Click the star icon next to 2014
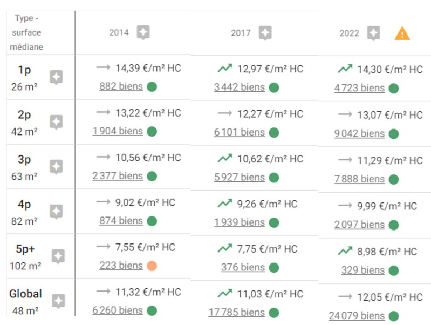Viewport: 431px width, 325px height. click(143, 32)
